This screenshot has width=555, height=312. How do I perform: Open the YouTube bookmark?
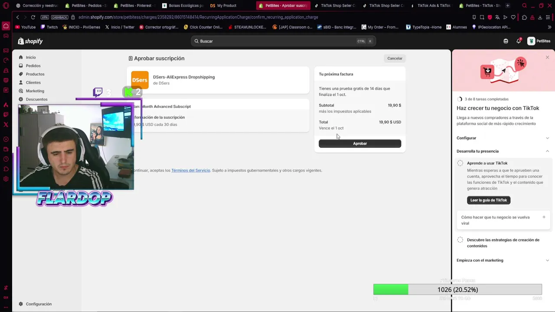coord(26,27)
